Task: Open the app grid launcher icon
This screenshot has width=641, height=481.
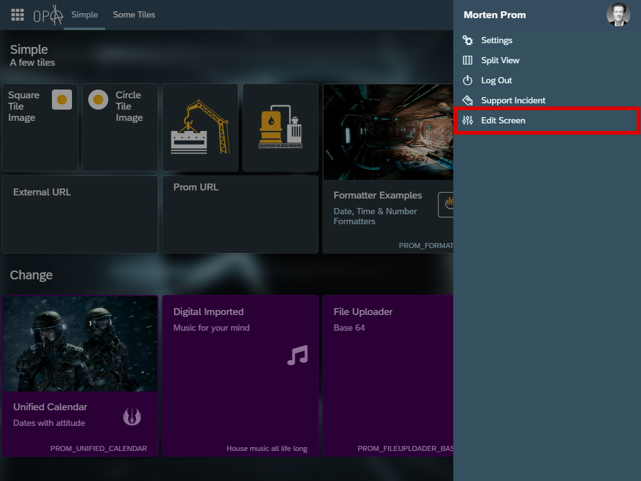Action: [18, 15]
